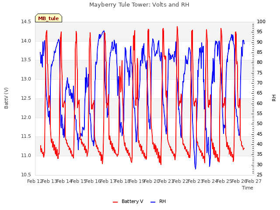Select the red Battery V legend swatch

click(115, 202)
